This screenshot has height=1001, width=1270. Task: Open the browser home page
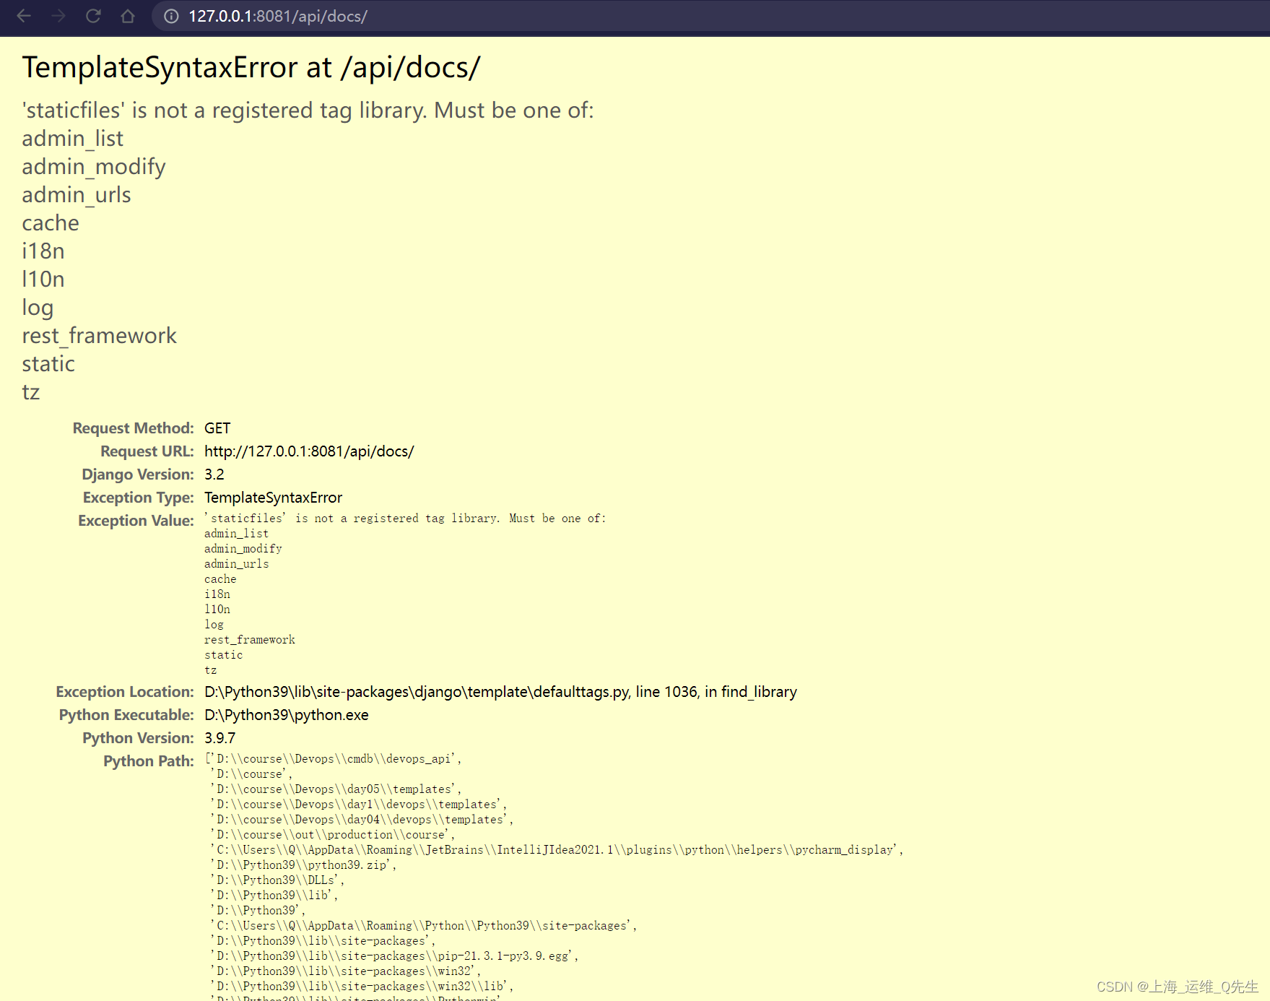pyautogui.click(x=127, y=16)
